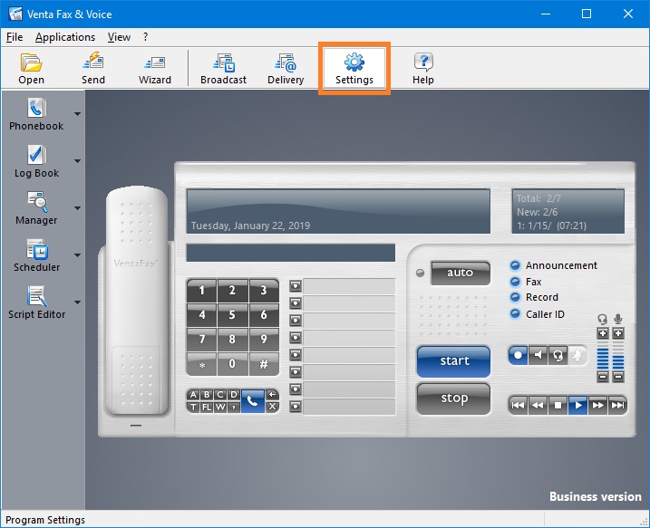Screen dimensions: 650x528
Task: Toggle the headset mode button
Action: coord(558,355)
